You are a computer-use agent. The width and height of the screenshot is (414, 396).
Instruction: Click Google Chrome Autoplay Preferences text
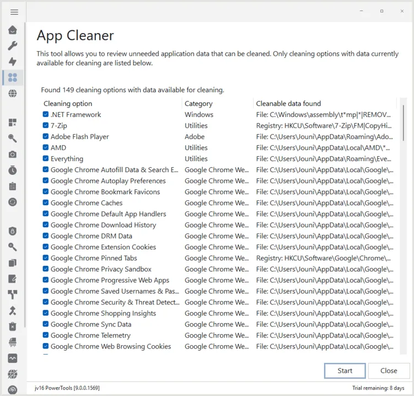[x=108, y=181]
